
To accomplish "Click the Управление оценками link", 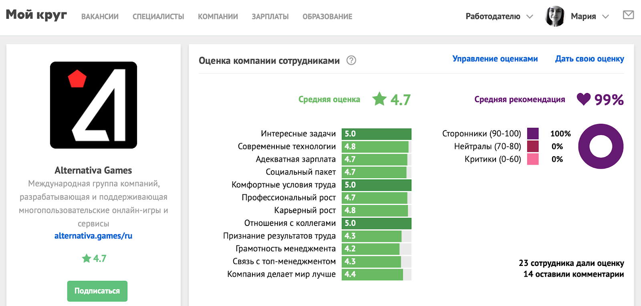I will [x=495, y=59].
